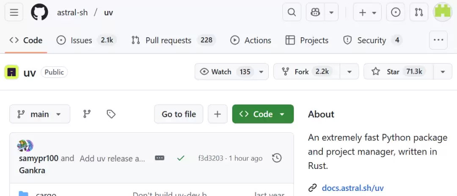Open the docs.astral.sh/uv link

pyautogui.click(x=352, y=188)
